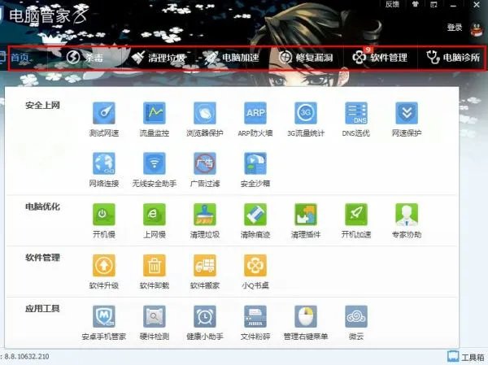
Task: Open the 测试网速 speed test tool
Action: 103,113
